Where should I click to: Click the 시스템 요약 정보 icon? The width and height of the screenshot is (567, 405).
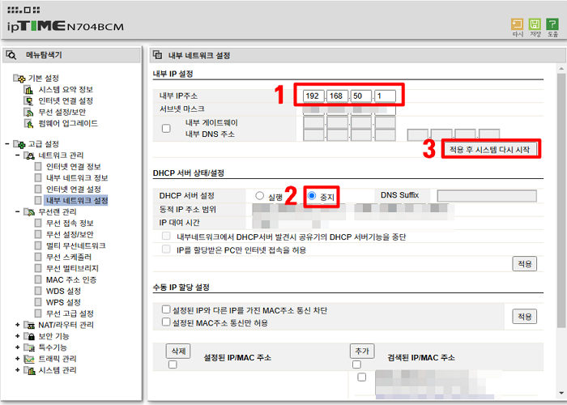28,89
